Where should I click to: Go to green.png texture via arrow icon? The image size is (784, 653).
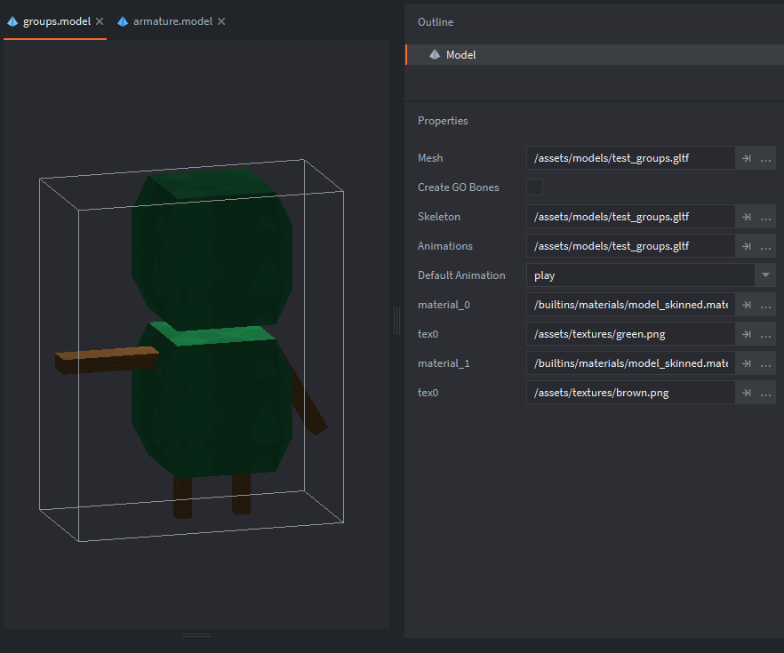[x=746, y=334]
